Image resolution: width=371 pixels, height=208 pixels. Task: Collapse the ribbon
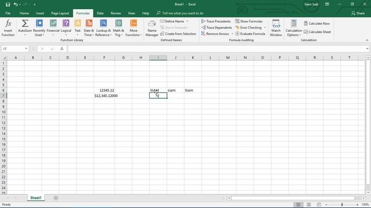(x=367, y=40)
